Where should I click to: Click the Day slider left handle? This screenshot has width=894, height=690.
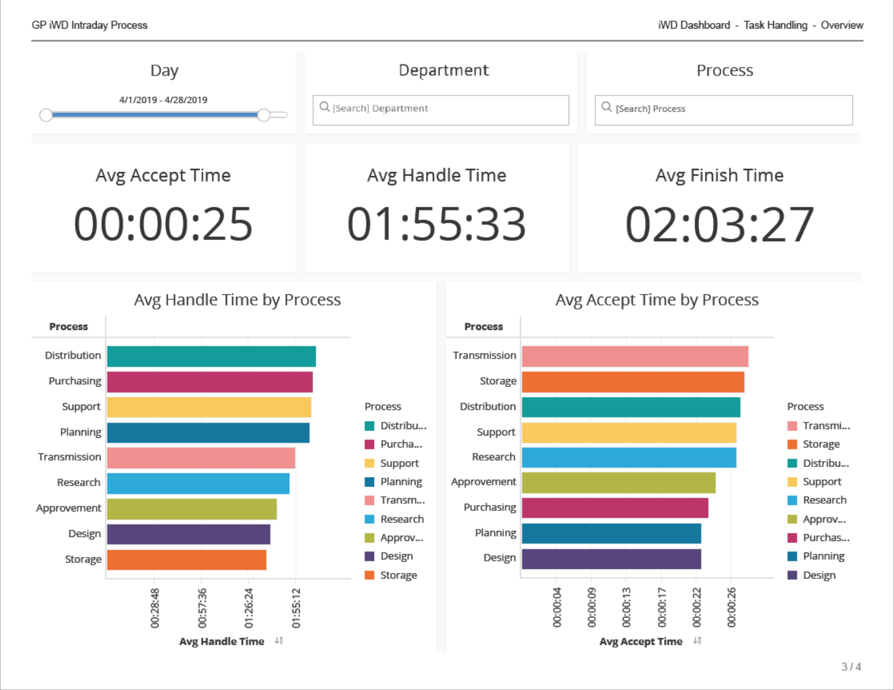(x=46, y=115)
